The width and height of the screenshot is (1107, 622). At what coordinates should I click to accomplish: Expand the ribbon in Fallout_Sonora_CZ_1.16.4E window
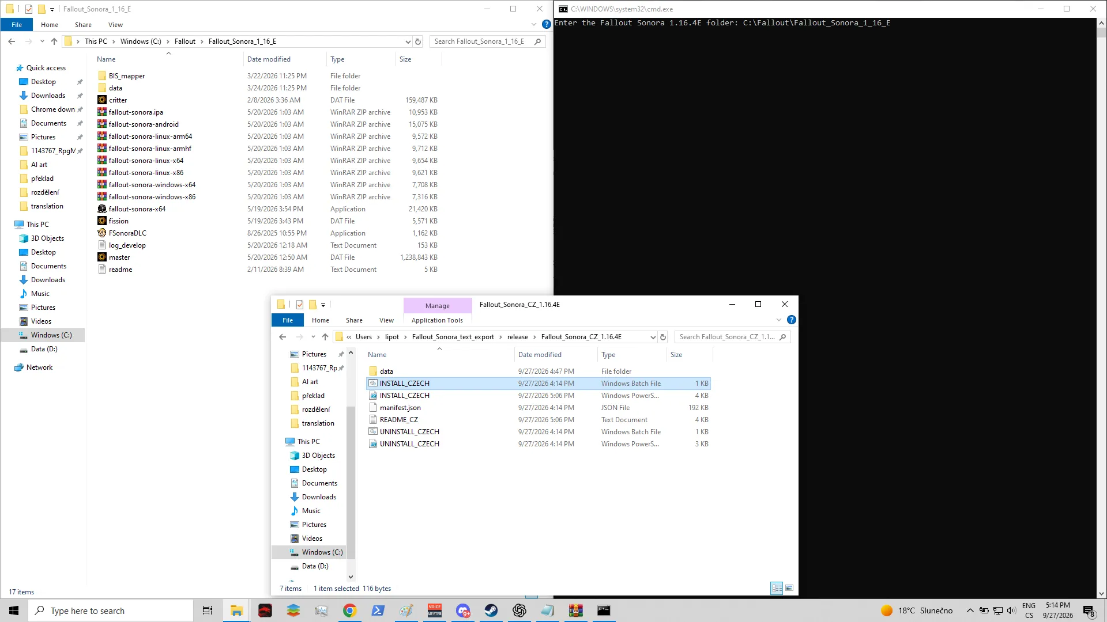click(x=779, y=320)
